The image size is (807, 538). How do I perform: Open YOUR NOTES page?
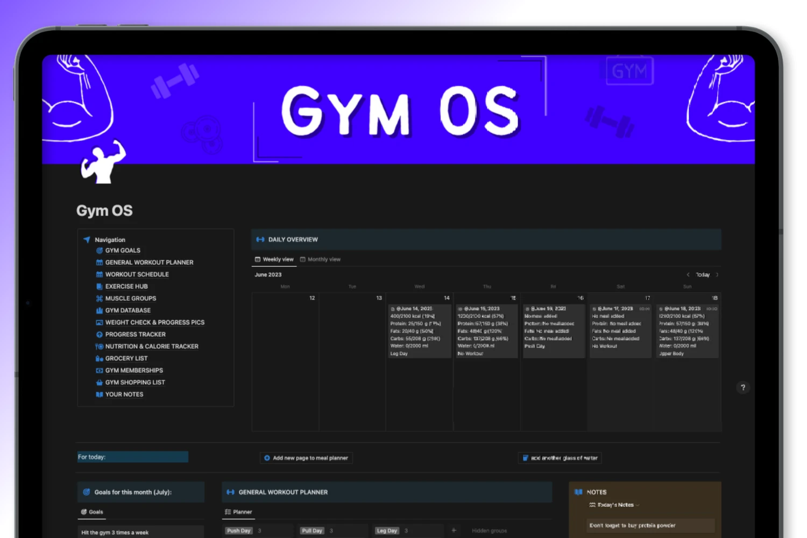point(124,394)
